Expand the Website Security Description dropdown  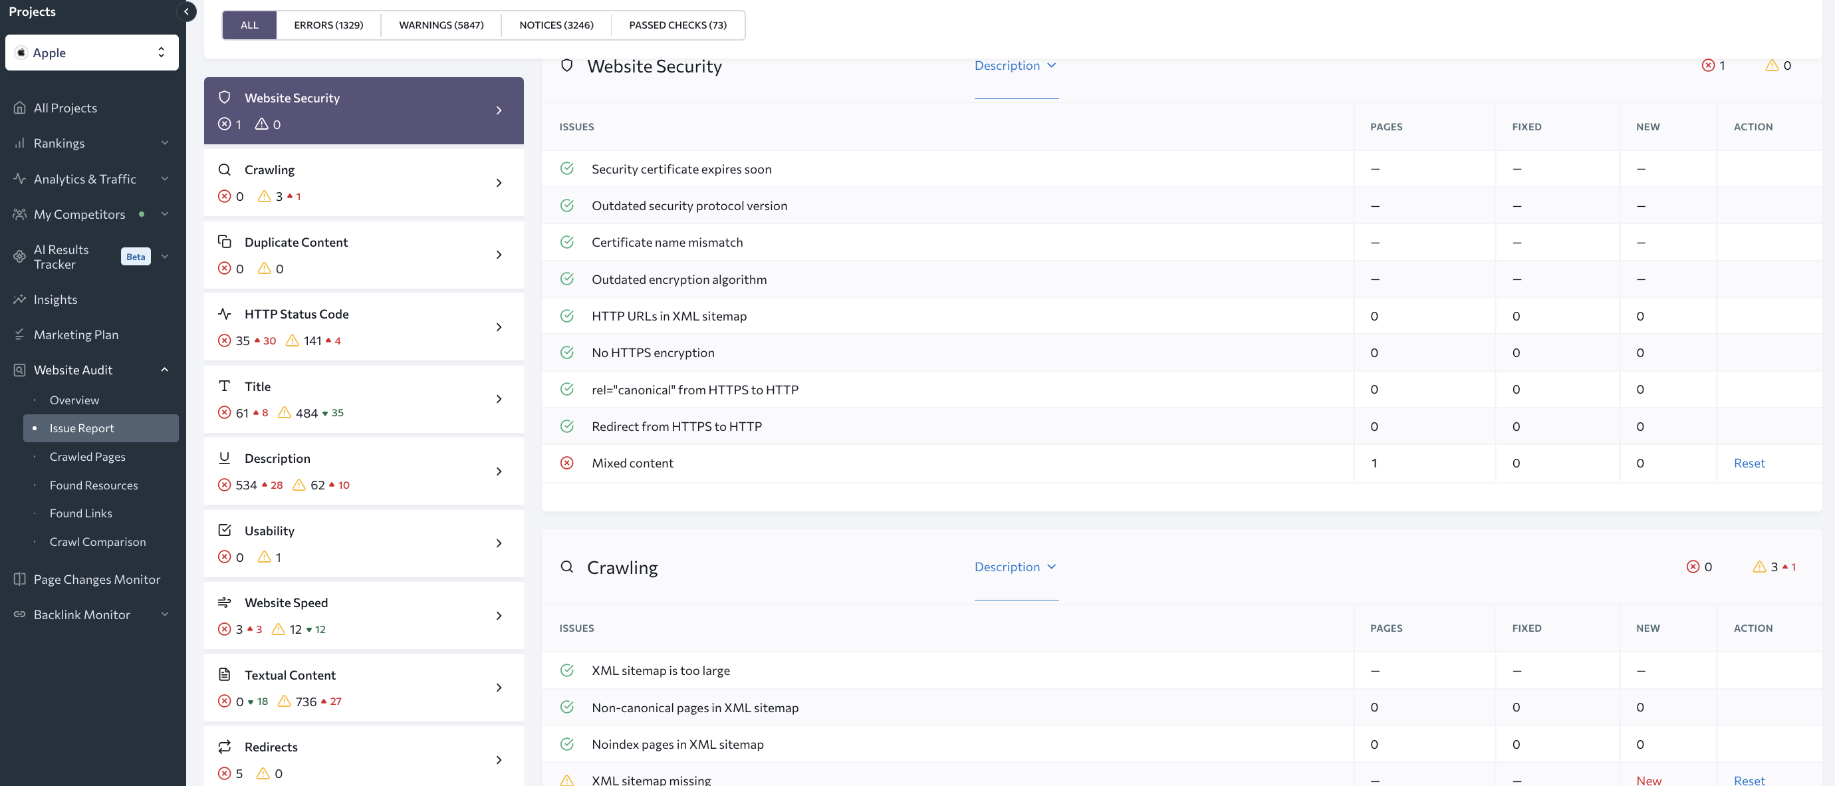tap(1015, 65)
